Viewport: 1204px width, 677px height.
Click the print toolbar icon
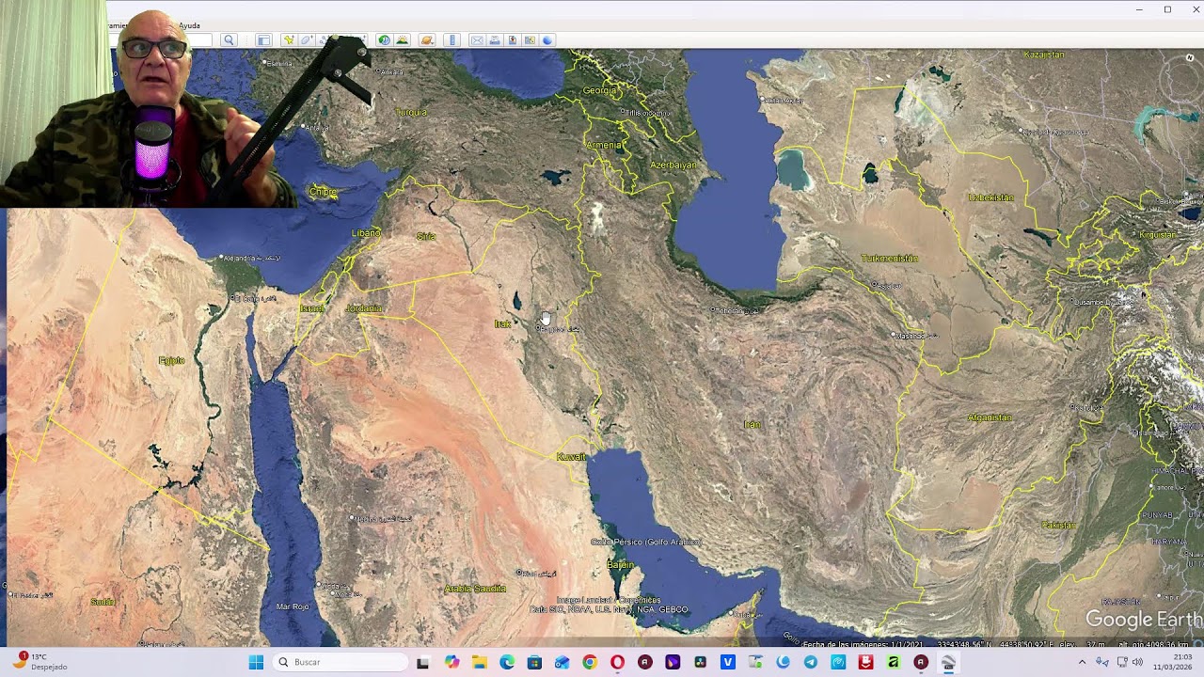495,39
